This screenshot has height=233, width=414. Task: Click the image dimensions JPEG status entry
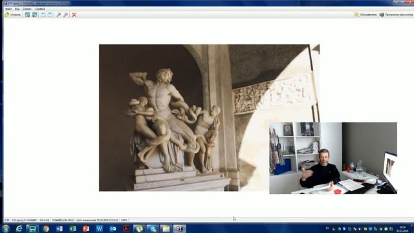coord(63,220)
